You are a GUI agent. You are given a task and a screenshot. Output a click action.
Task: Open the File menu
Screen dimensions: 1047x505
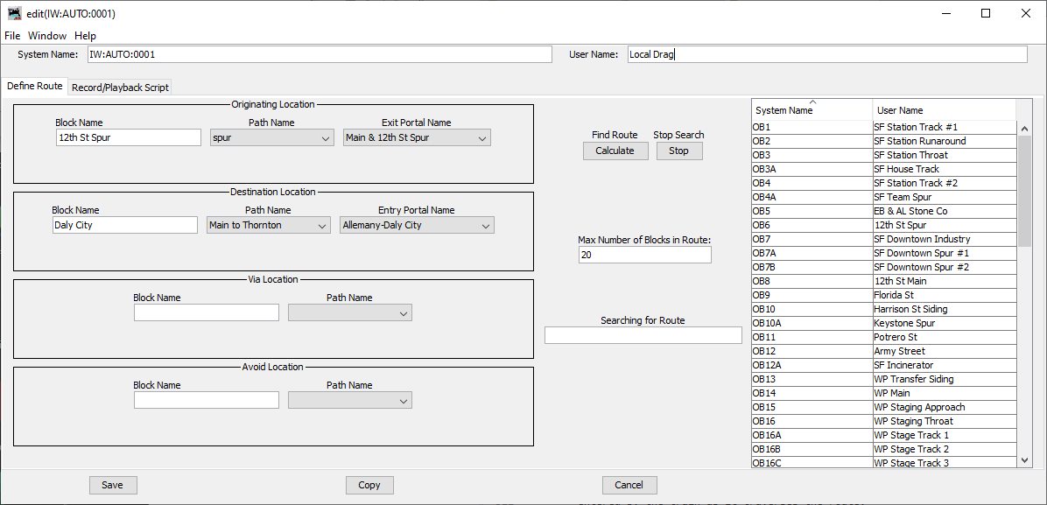point(12,36)
